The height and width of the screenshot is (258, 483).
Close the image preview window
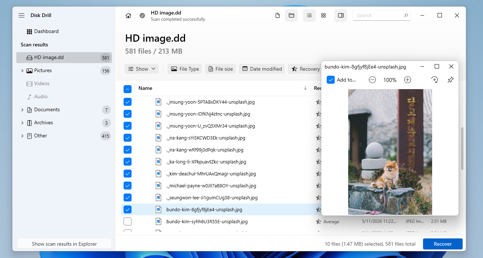(x=451, y=67)
